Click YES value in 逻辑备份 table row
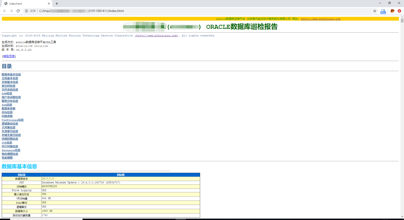Screen dimensions: 404x220 pyautogui.click(x=44, y=207)
